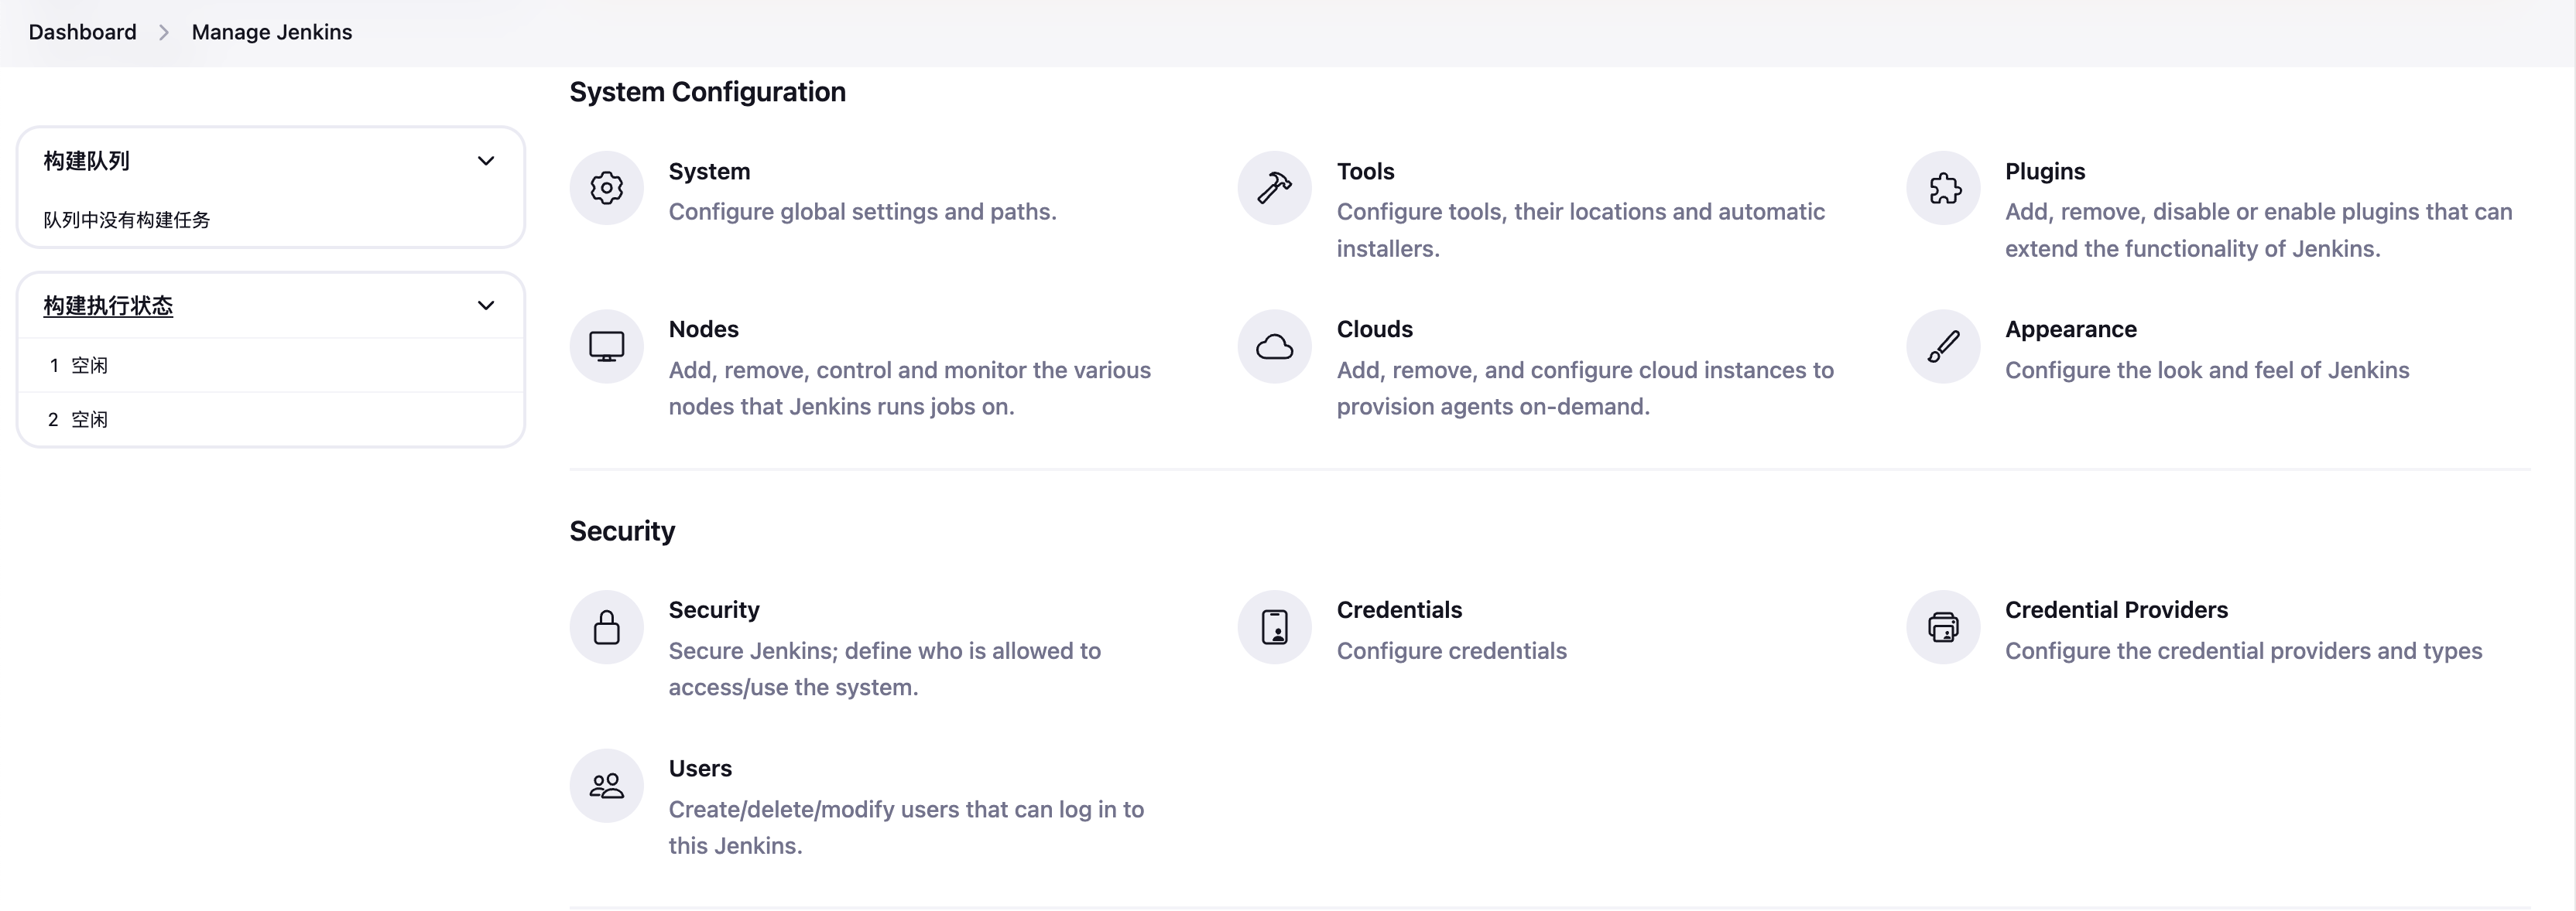
Task: Open the Credential Providers icon
Action: (1943, 627)
